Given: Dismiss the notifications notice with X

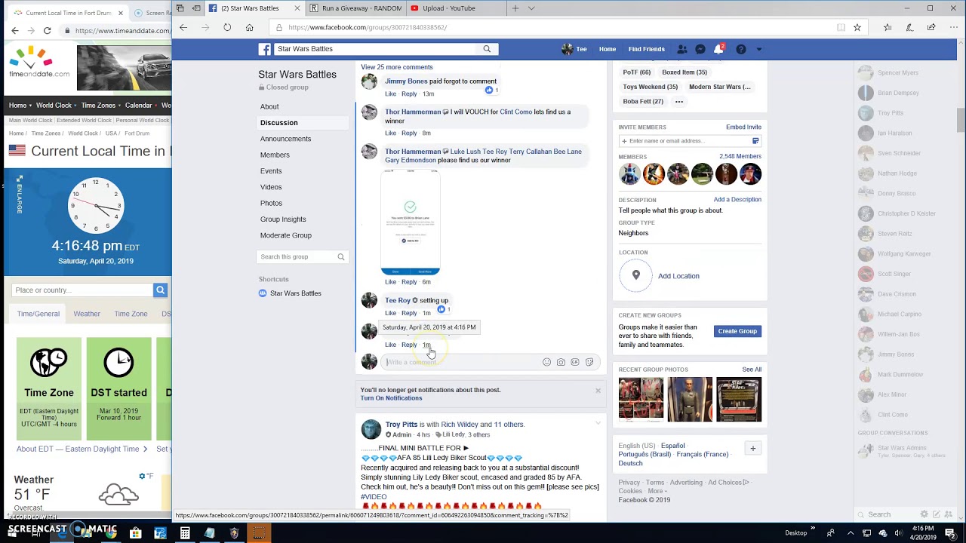Looking at the screenshot, I should [598, 391].
